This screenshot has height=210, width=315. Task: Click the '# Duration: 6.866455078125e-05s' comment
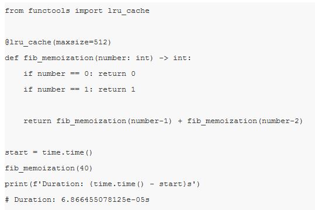77,199
